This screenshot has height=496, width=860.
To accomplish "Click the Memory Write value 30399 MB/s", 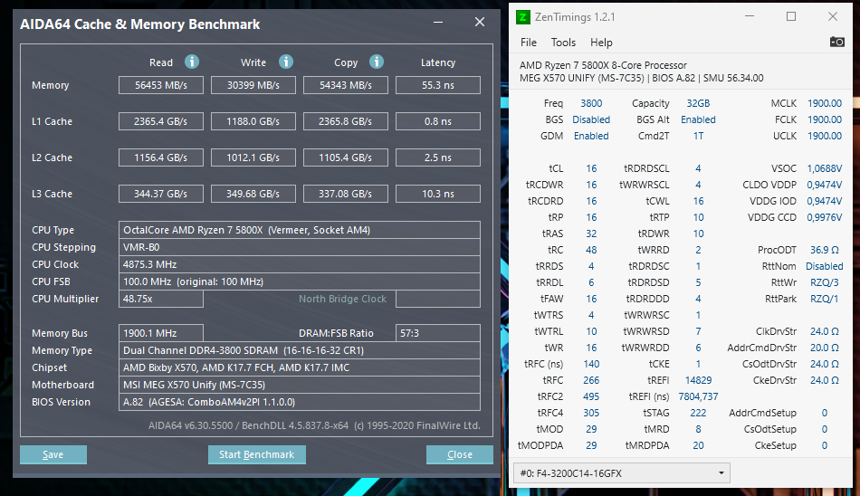I will tap(253, 85).
